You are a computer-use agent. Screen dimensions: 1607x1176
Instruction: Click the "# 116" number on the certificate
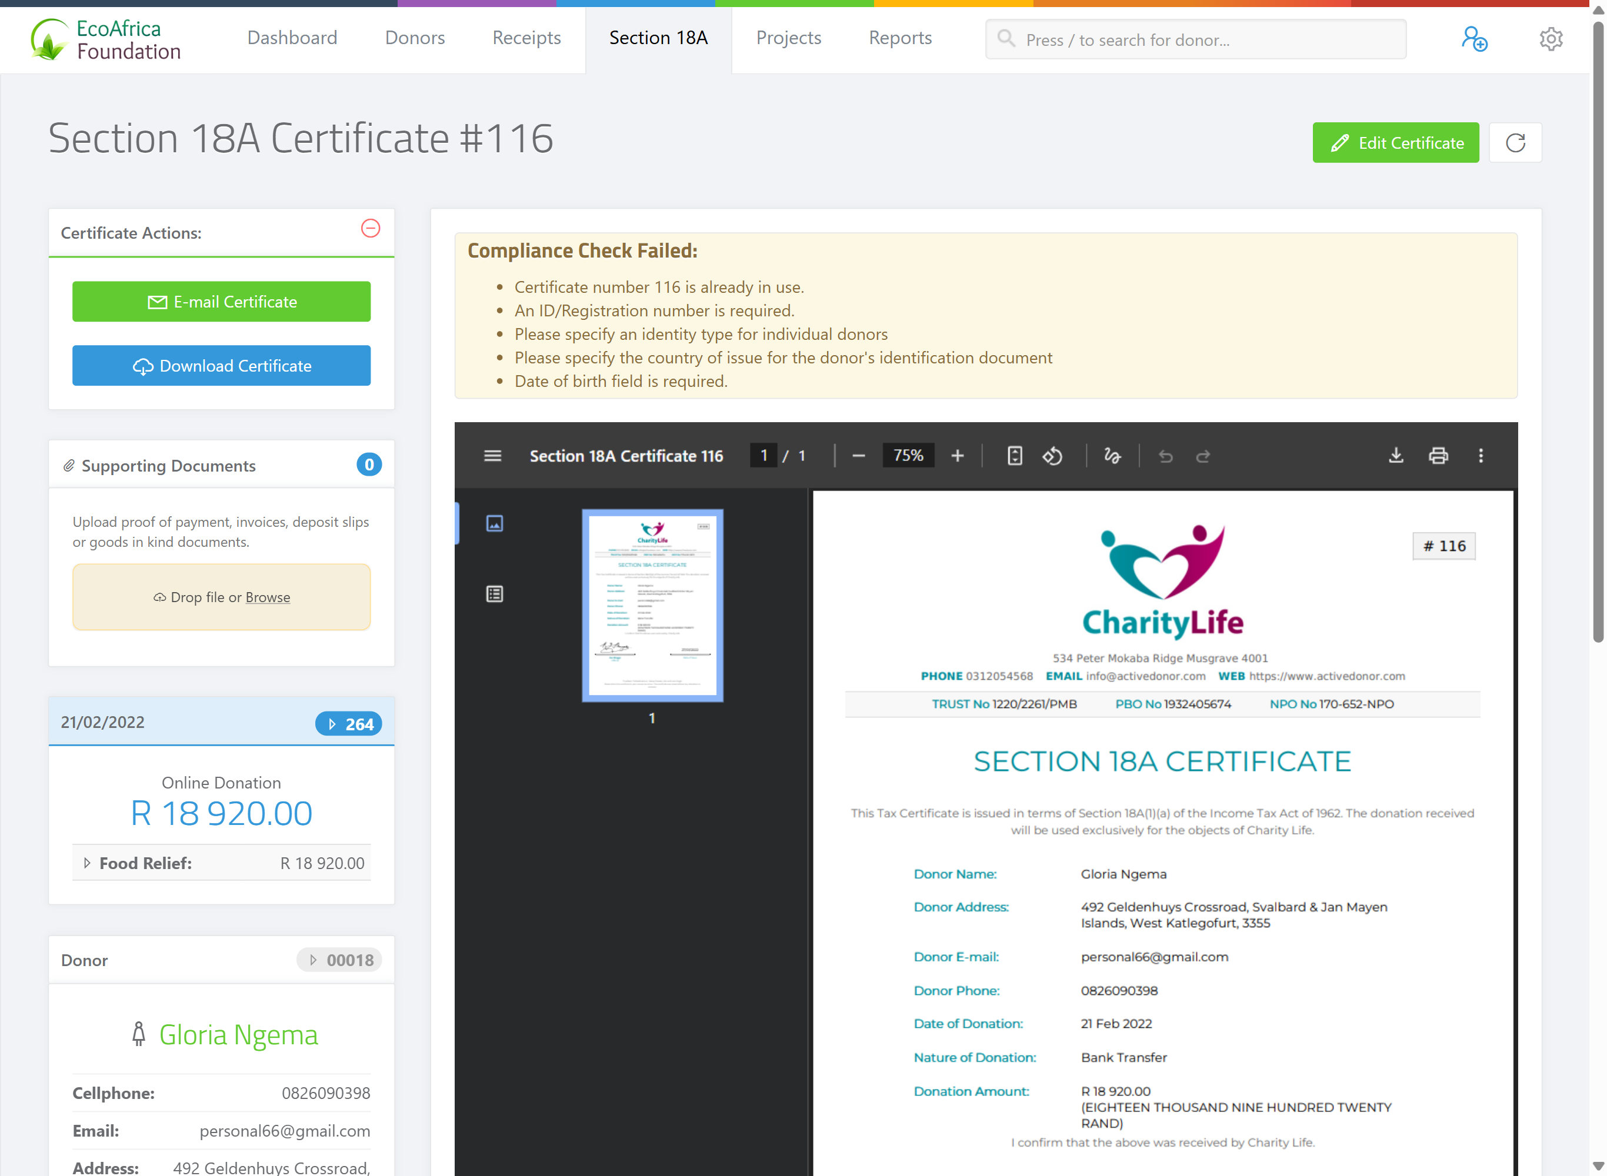[x=1443, y=545]
